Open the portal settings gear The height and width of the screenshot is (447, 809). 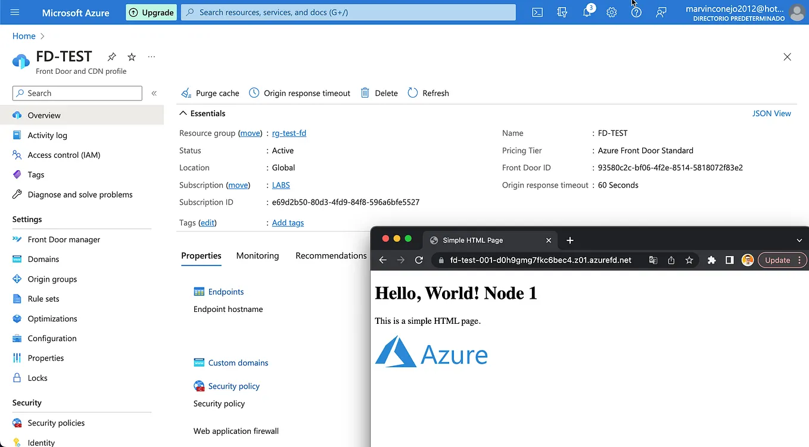(x=611, y=12)
